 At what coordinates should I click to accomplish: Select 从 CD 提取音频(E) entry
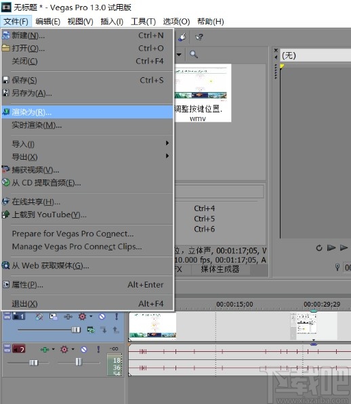tap(87, 183)
